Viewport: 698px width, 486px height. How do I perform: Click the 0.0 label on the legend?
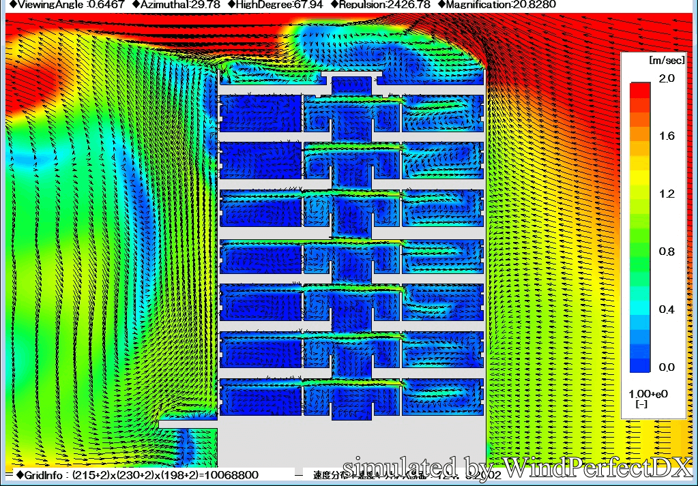coord(667,367)
